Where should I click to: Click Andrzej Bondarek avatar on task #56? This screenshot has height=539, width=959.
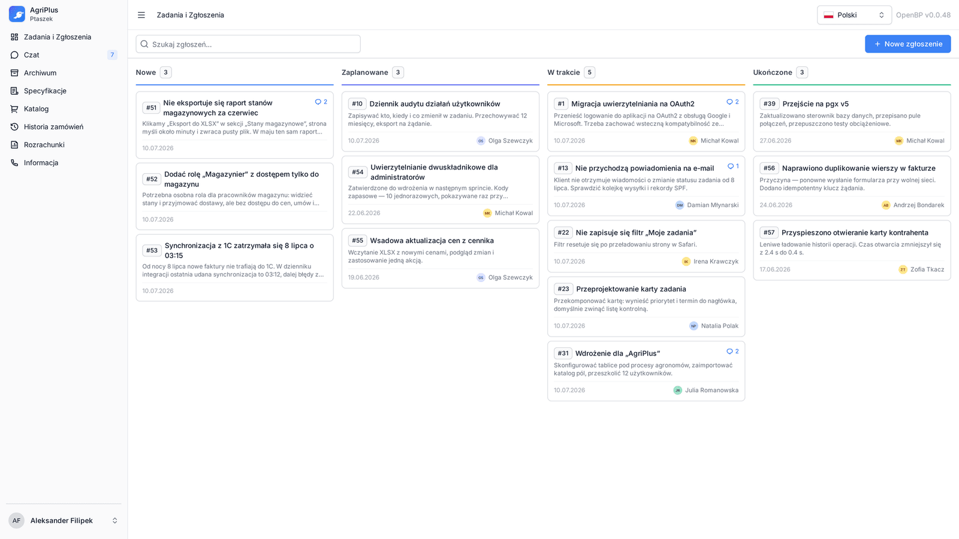[886, 205]
